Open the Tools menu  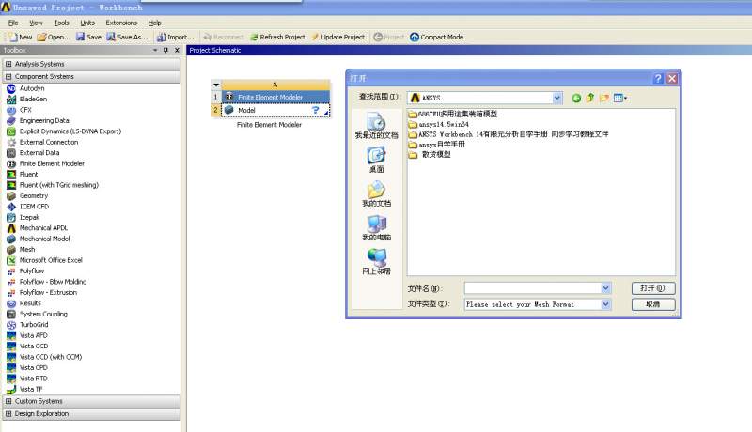[61, 23]
